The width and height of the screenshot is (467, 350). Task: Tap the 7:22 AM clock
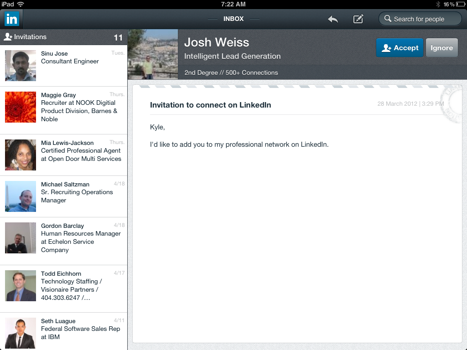pyautogui.click(x=233, y=4)
